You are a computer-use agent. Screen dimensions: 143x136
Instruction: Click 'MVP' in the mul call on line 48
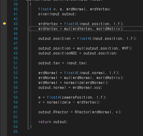pyautogui.click(x=125, y=48)
